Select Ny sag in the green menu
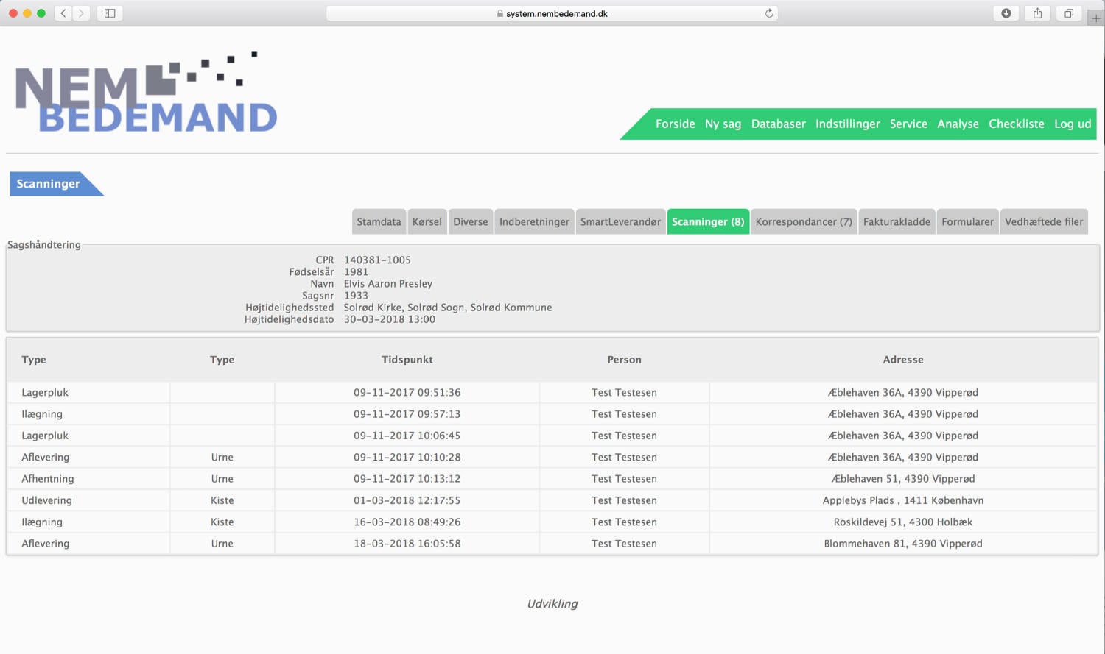 coord(723,124)
